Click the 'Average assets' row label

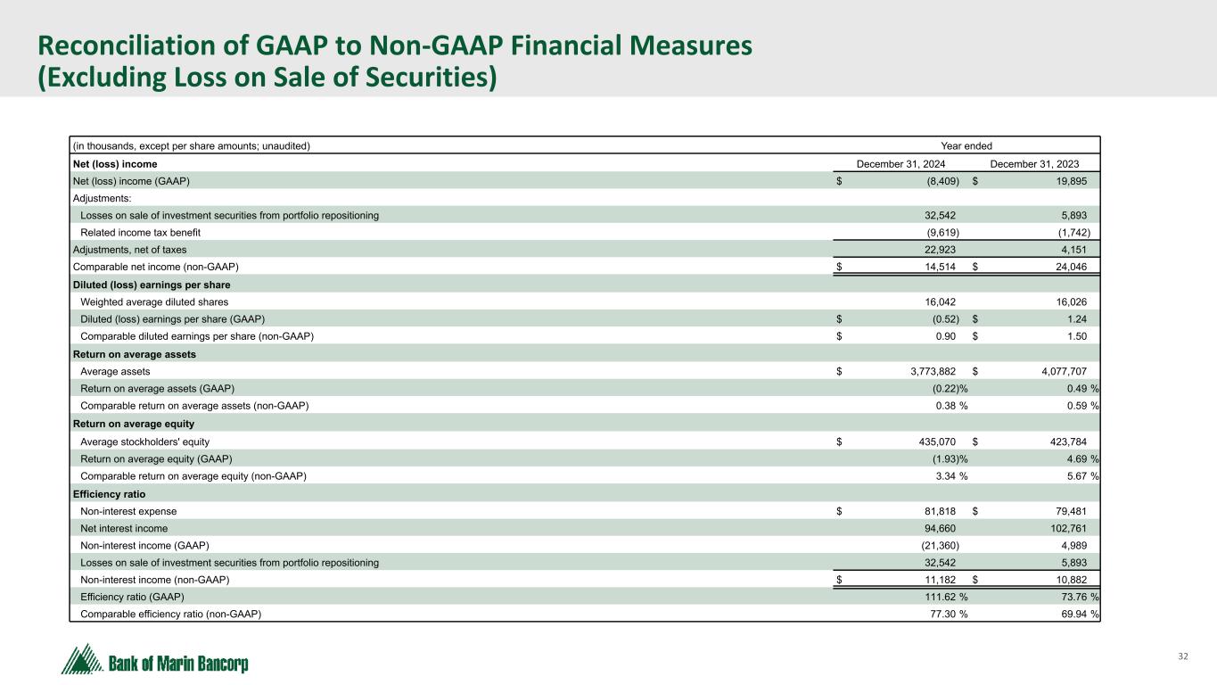tap(115, 371)
